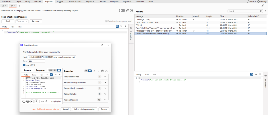Go to next search match

[36, 101]
